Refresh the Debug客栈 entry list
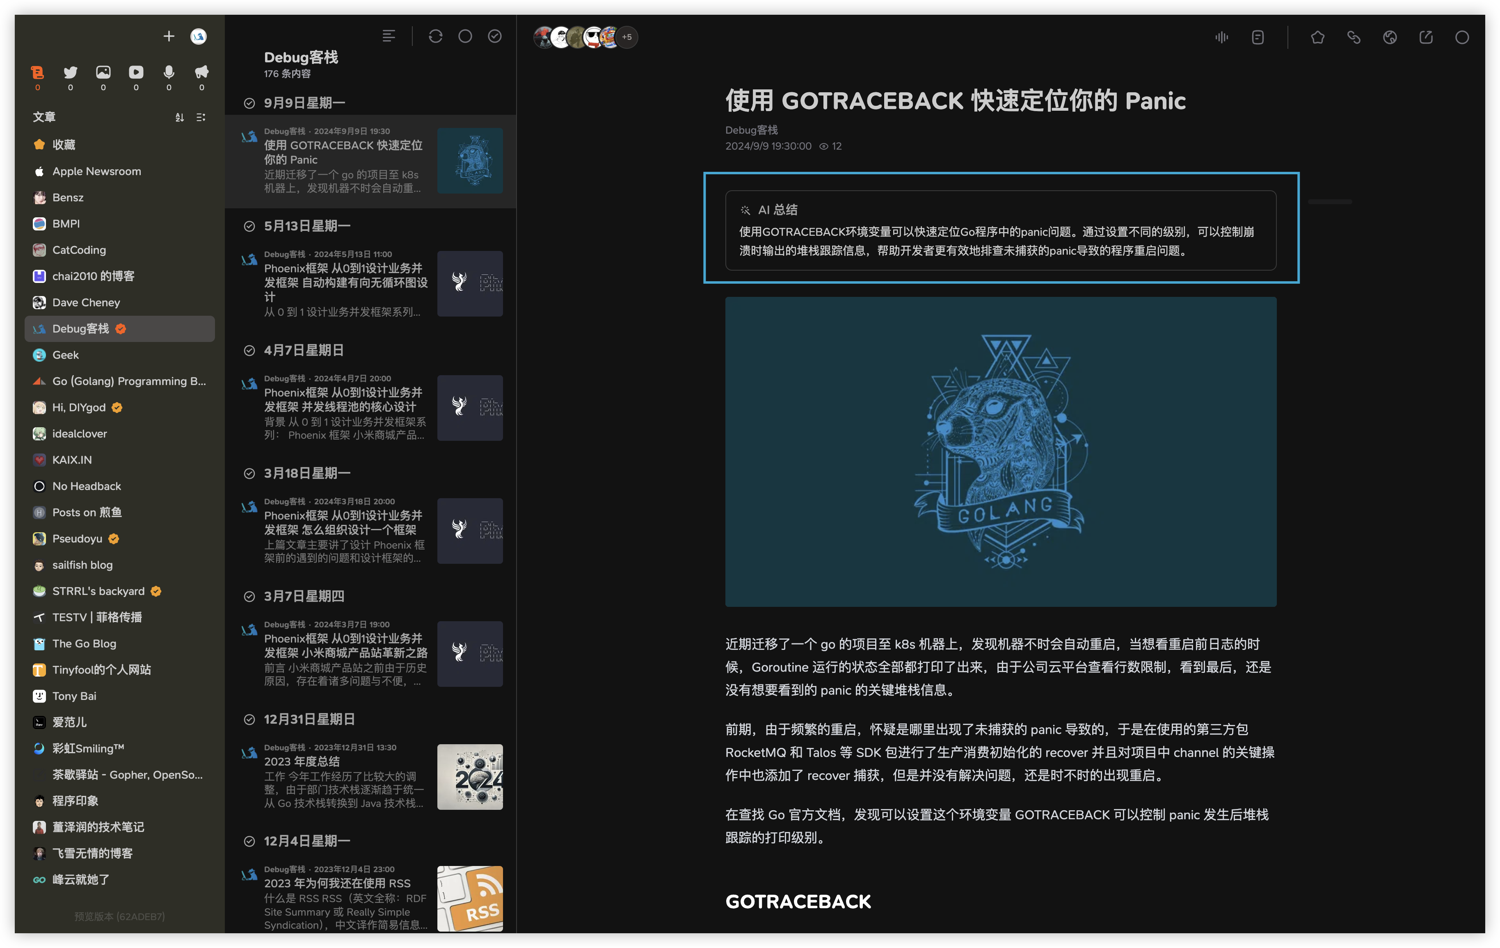This screenshot has width=1500, height=948. click(435, 36)
